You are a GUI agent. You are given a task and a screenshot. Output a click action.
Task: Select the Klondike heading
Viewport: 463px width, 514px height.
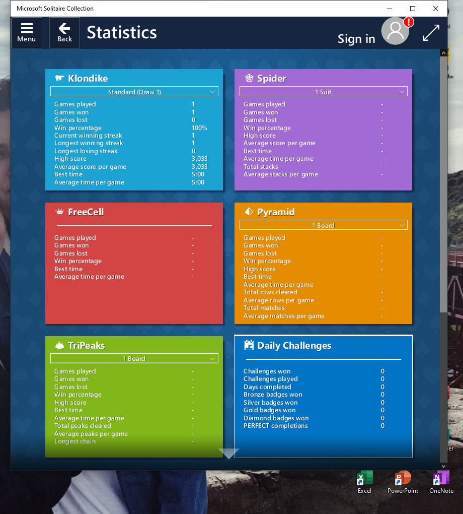tap(88, 78)
